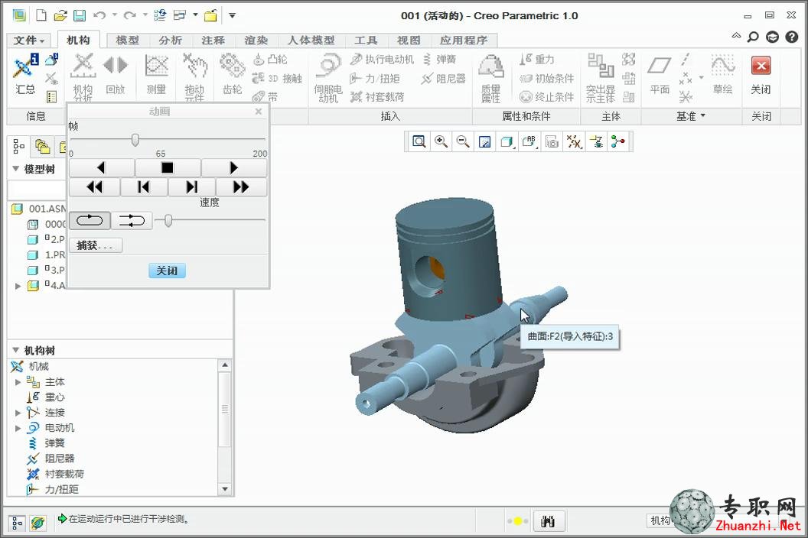Image resolution: width=808 pixels, height=538 pixels.
Task: Switch to the 工具 tools tab
Action: 365,41
